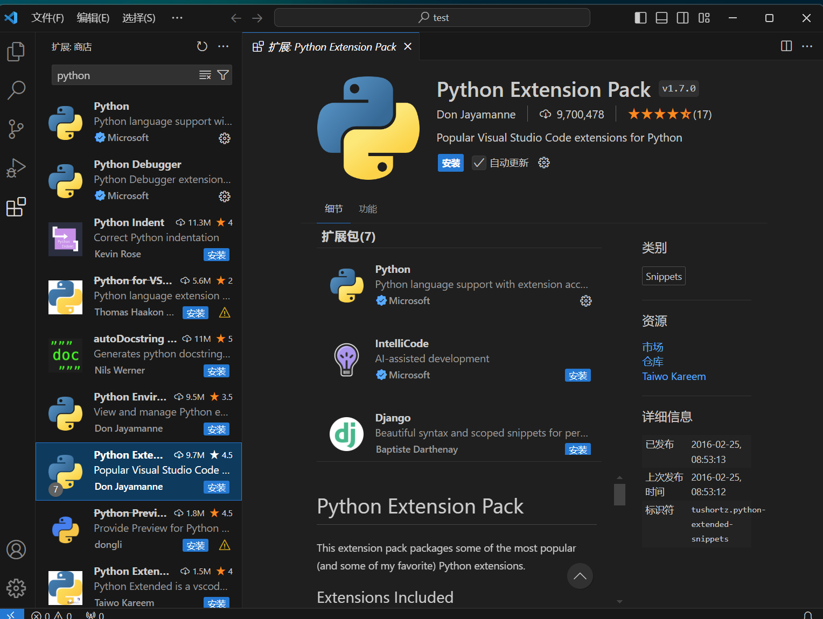The height and width of the screenshot is (619, 823).
Task: Open the Accounts icon in activity bar
Action: 16,550
